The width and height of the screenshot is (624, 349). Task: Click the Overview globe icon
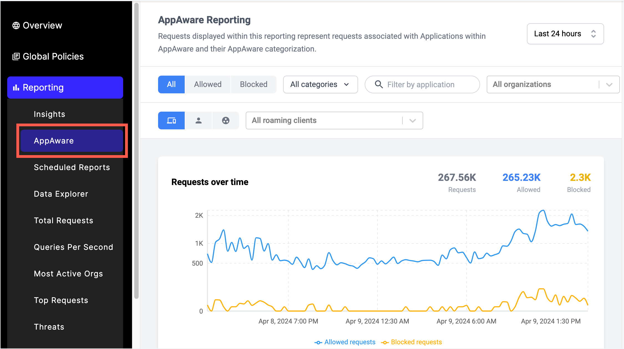click(x=16, y=25)
